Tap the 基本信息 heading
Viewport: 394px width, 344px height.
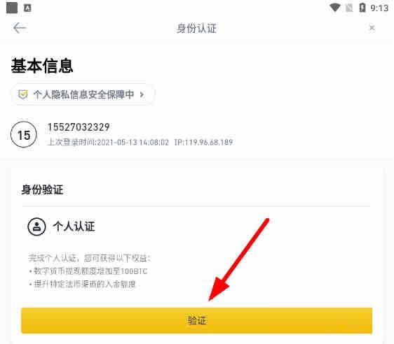(x=42, y=66)
